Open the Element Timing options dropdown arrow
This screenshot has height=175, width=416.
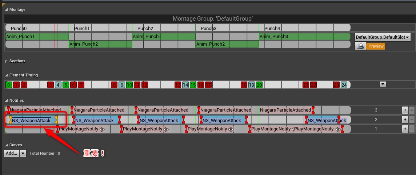[383, 84]
